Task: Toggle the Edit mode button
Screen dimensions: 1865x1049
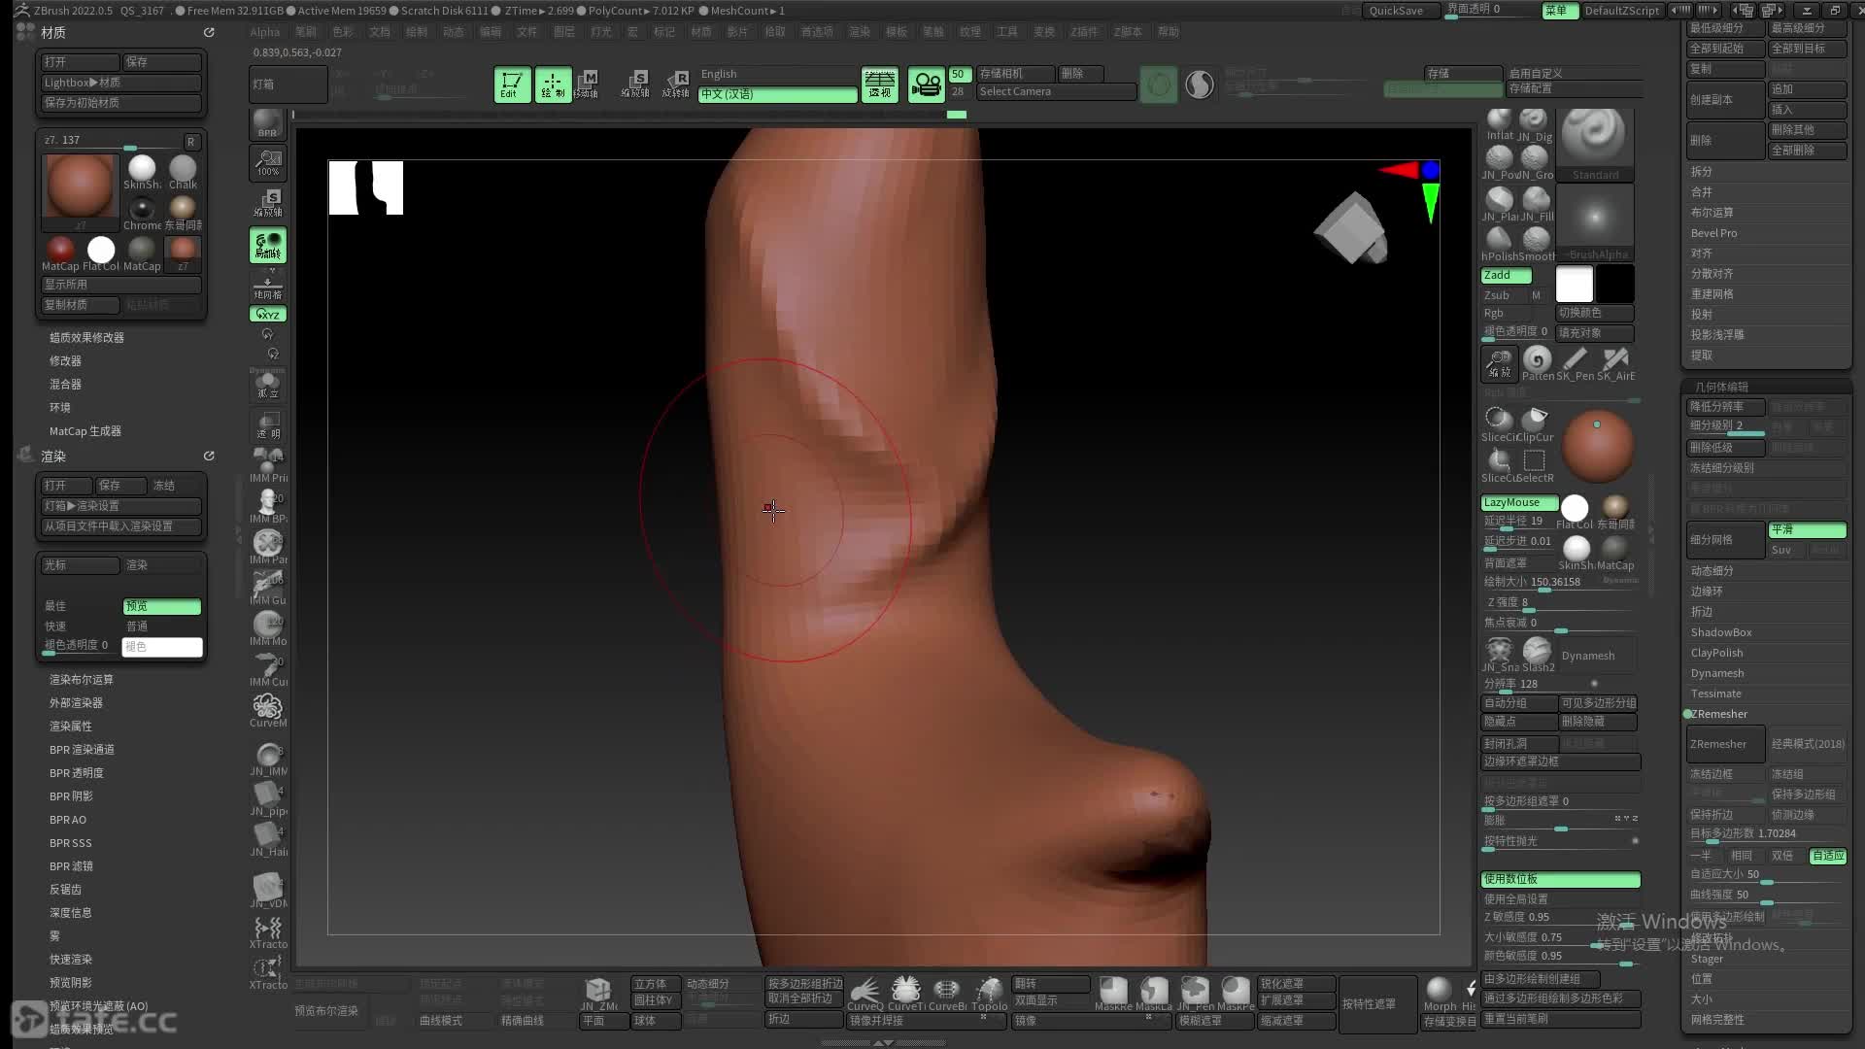Action: [512, 85]
